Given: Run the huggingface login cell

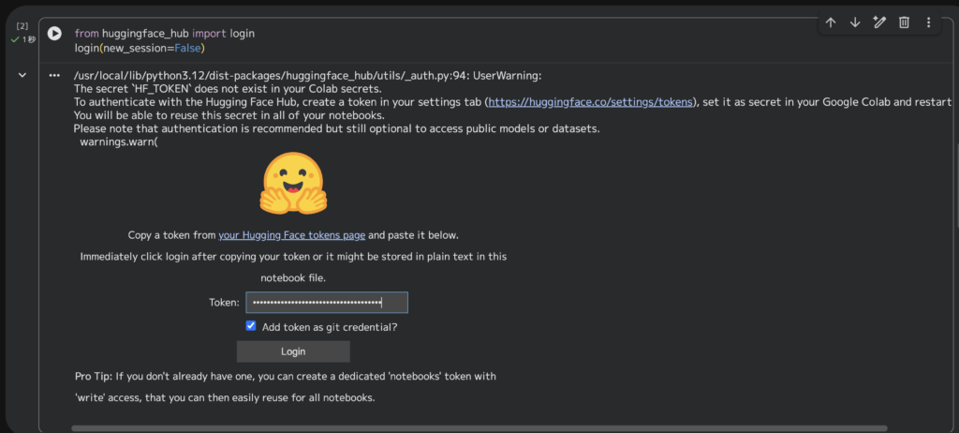Looking at the screenshot, I should pos(54,33).
